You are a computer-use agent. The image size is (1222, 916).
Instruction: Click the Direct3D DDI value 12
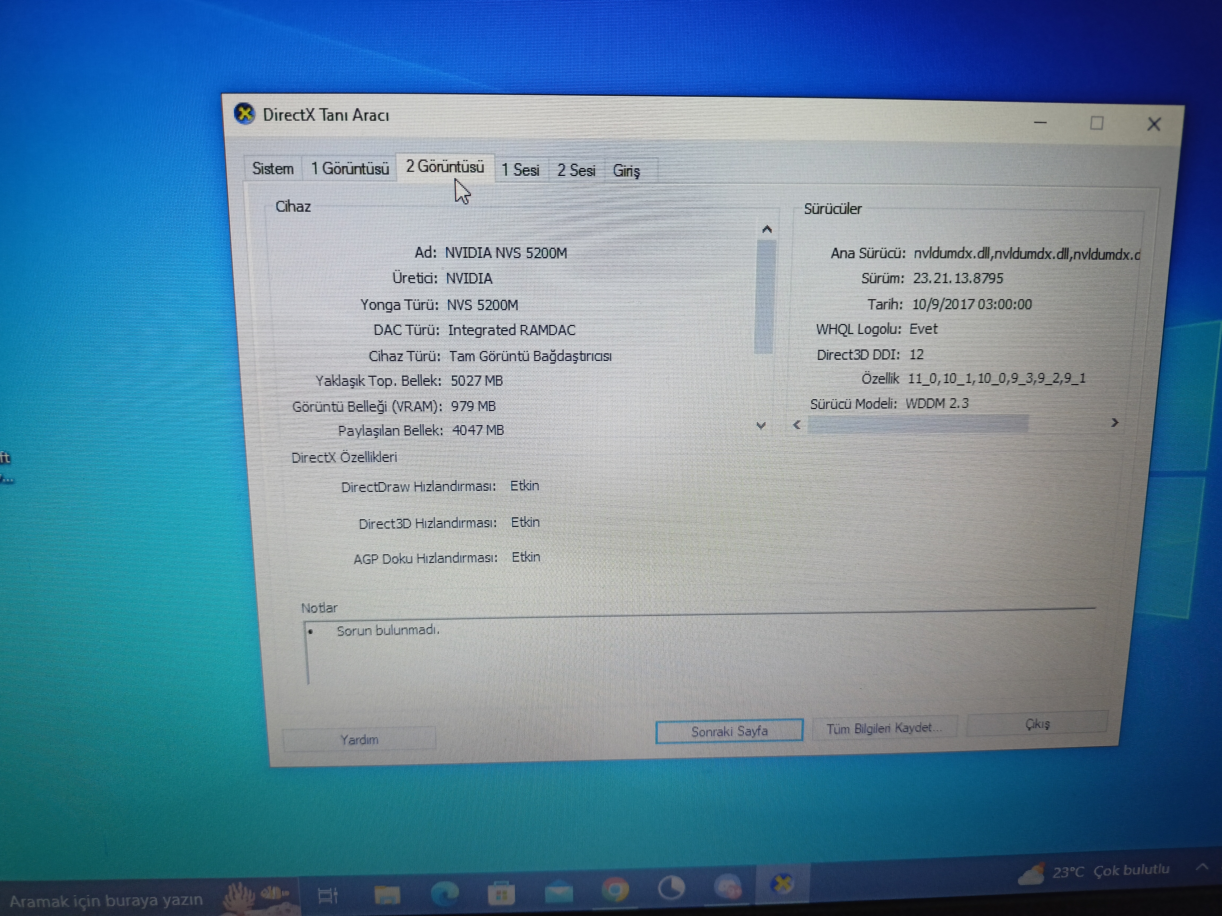click(x=917, y=354)
